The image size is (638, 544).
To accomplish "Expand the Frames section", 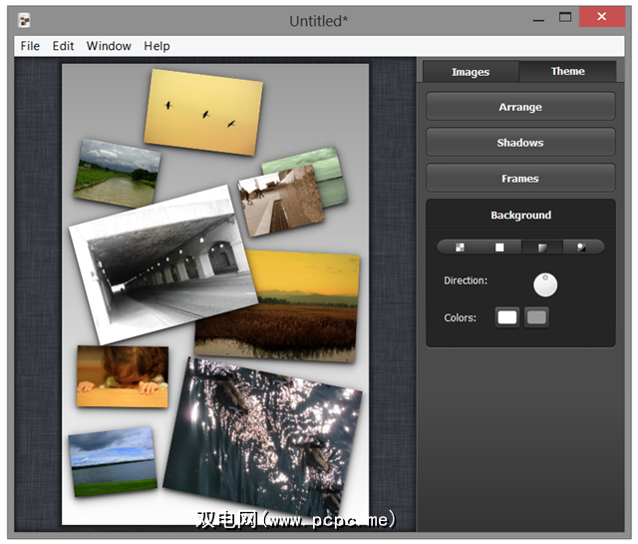I will tap(520, 179).
